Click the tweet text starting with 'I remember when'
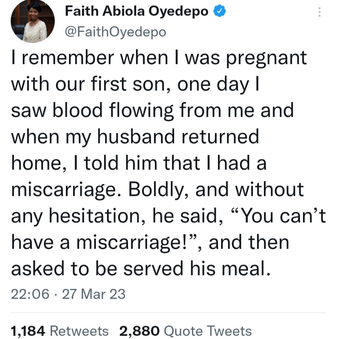 pos(168,163)
